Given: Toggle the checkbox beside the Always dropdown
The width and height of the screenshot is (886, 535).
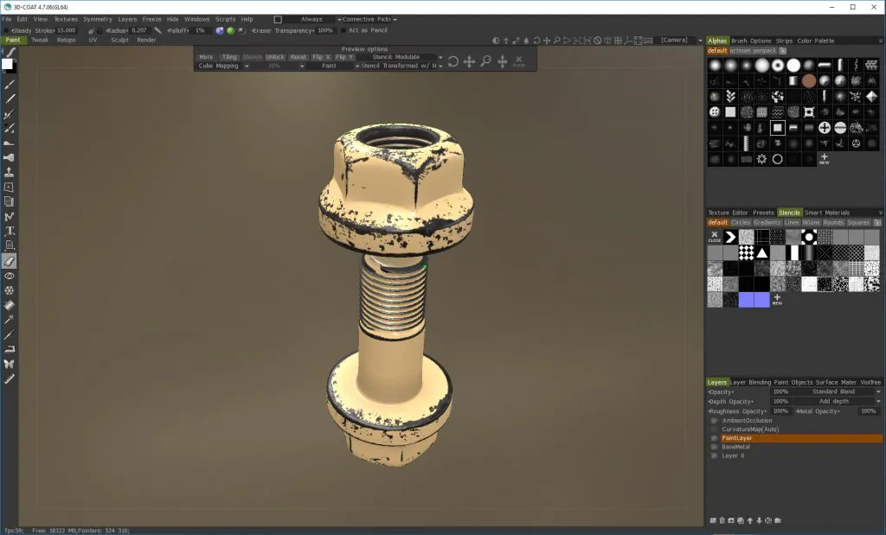Looking at the screenshot, I should [278, 19].
